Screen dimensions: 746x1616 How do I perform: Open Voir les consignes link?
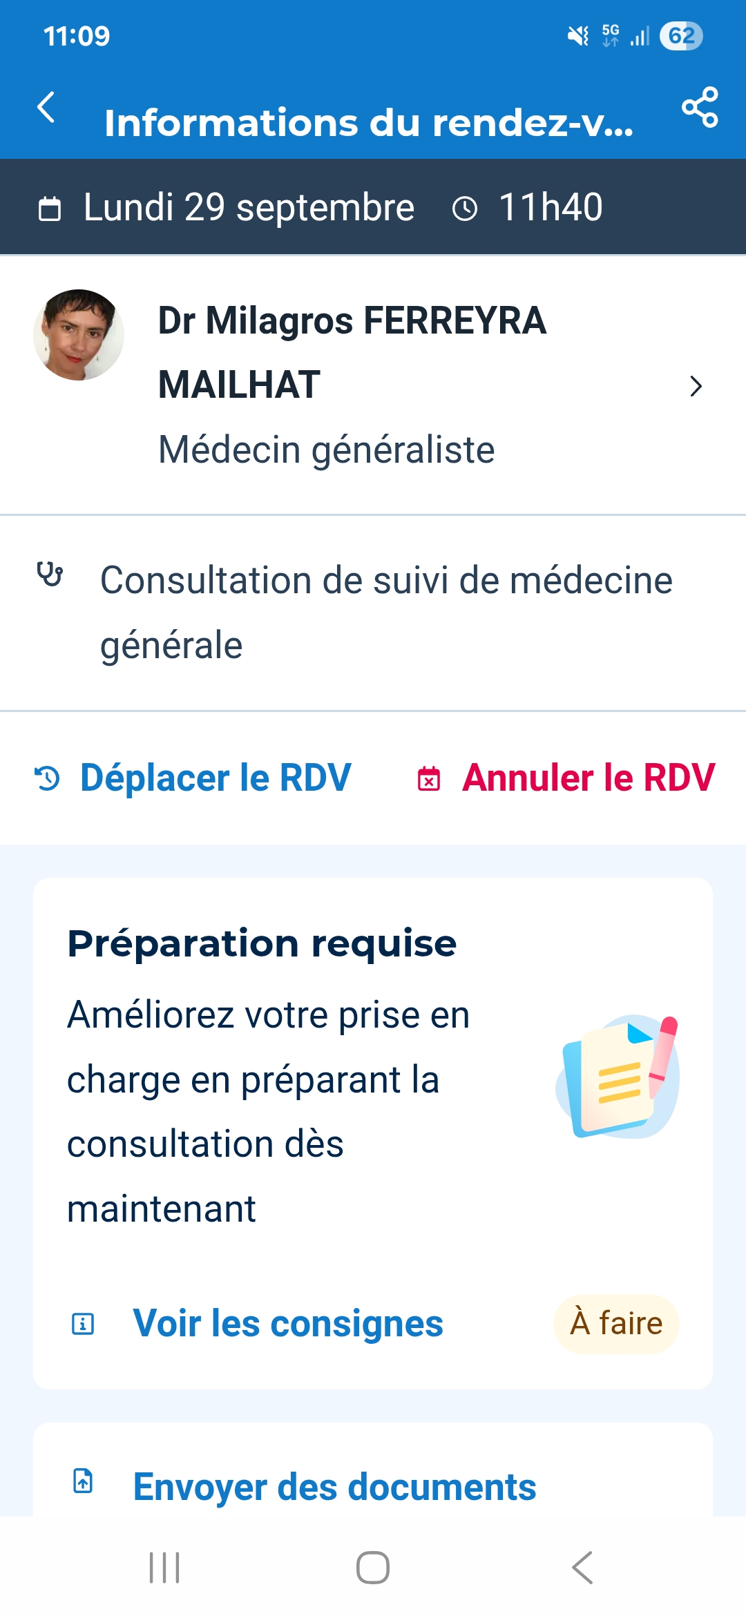(x=288, y=1324)
